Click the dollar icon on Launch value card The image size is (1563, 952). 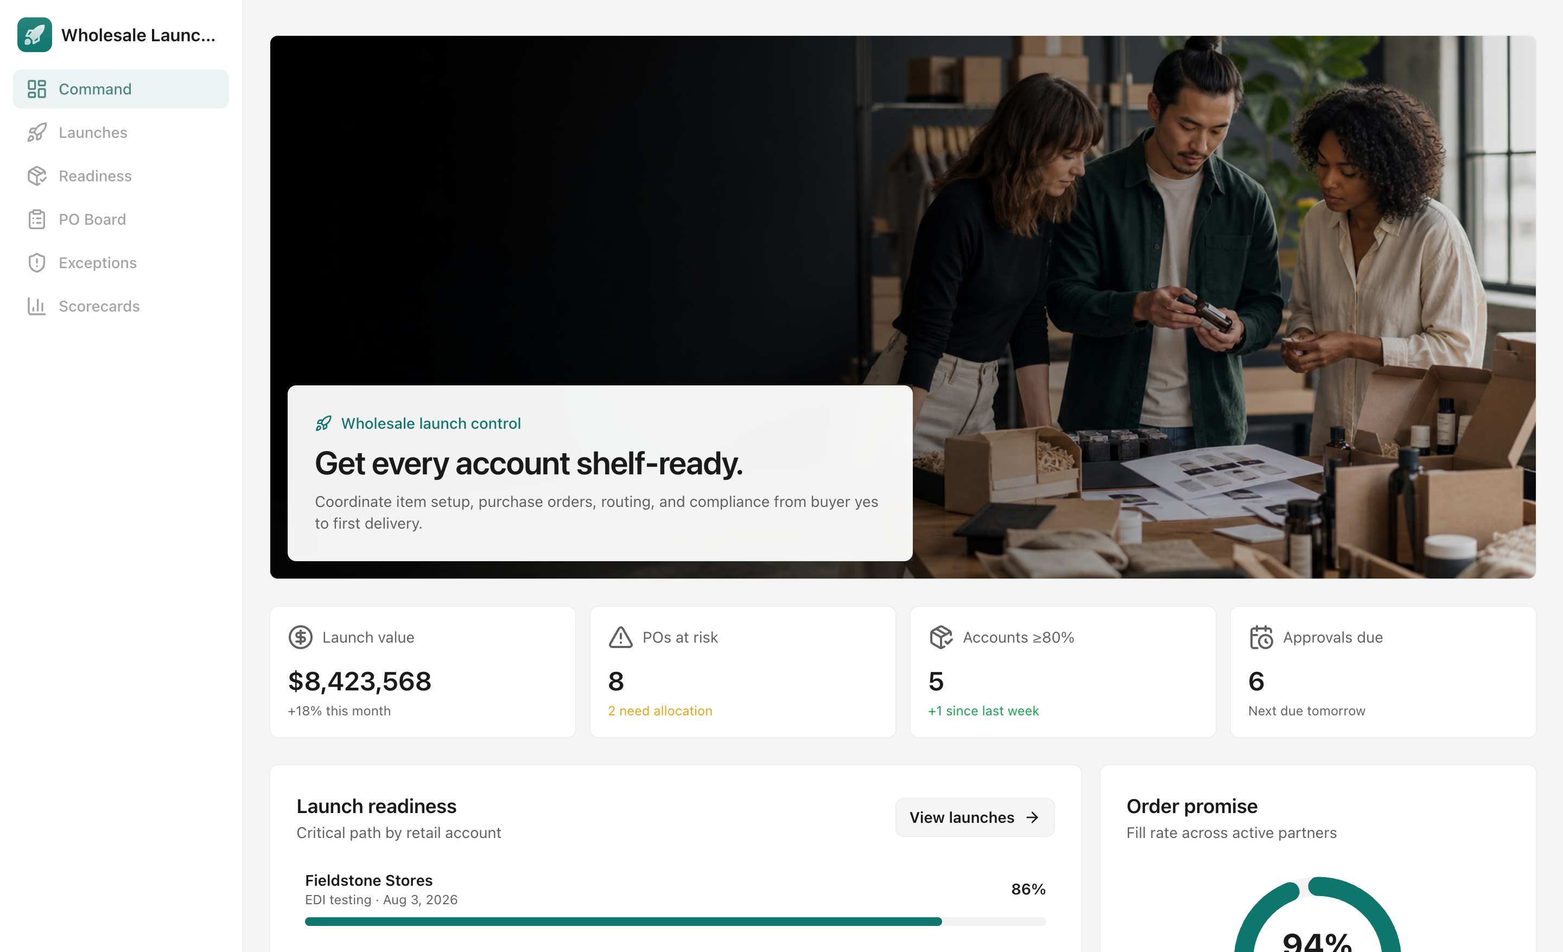tap(301, 637)
